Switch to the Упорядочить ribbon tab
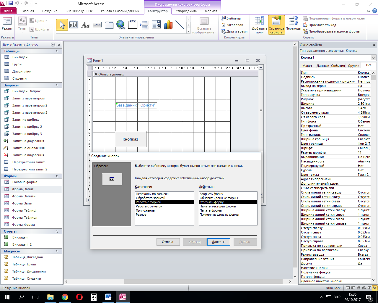The height and width of the screenshot is (303, 378). [186, 11]
